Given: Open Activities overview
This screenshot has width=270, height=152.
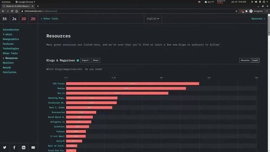Looking at the screenshot, I should tap(6, 2).
